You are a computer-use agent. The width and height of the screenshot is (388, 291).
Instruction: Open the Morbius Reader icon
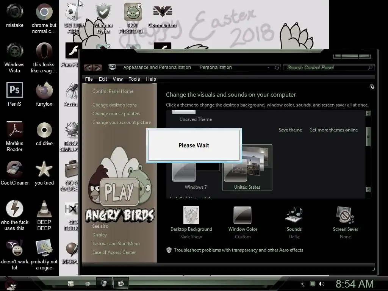(x=15, y=136)
